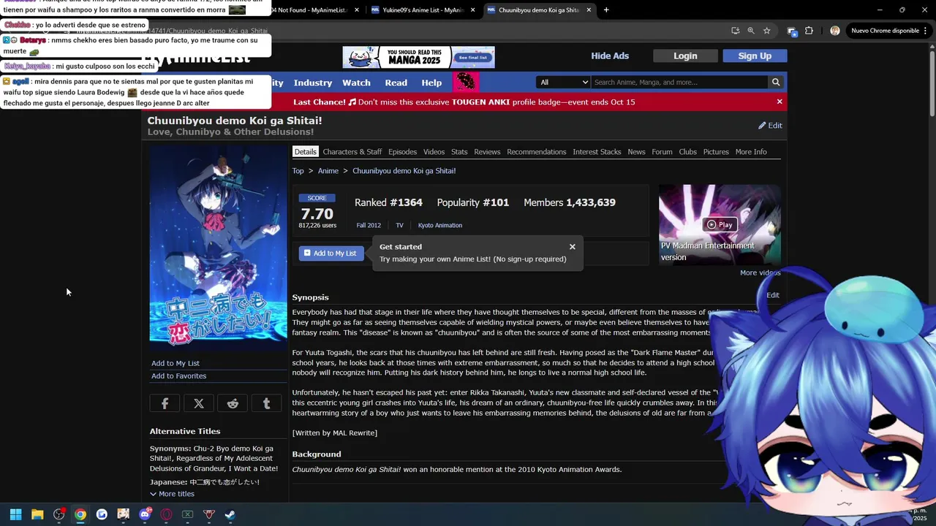Switch to the Videos tab
The height and width of the screenshot is (526, 936).
434,152
